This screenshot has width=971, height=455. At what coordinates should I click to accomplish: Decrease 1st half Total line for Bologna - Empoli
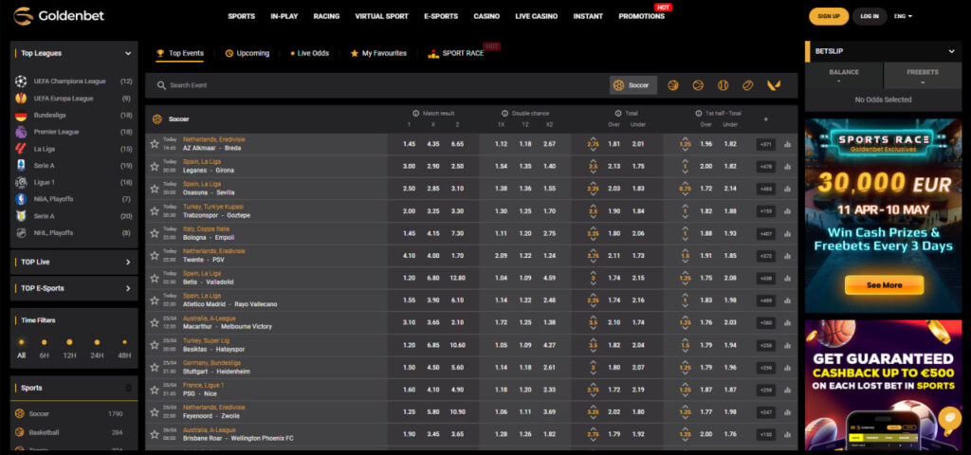click(685, 239)
